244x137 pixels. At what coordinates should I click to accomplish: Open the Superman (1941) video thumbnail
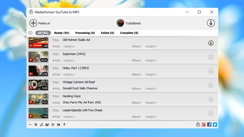point(38,57)
